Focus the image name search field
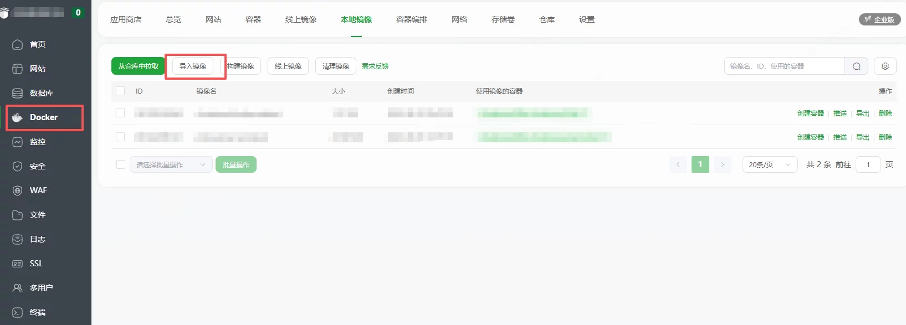 click(785, 66)
